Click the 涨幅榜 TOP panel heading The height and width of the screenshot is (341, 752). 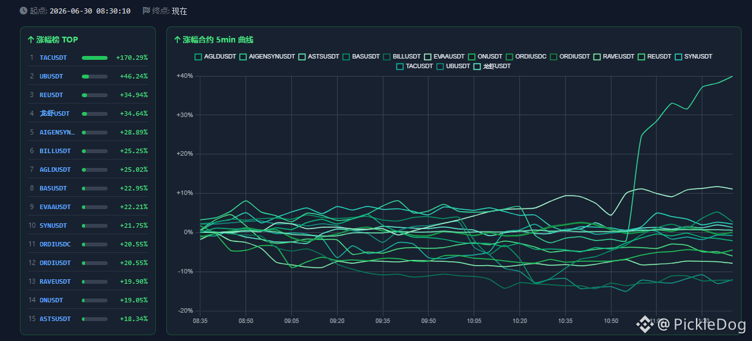tap(53, 40)
